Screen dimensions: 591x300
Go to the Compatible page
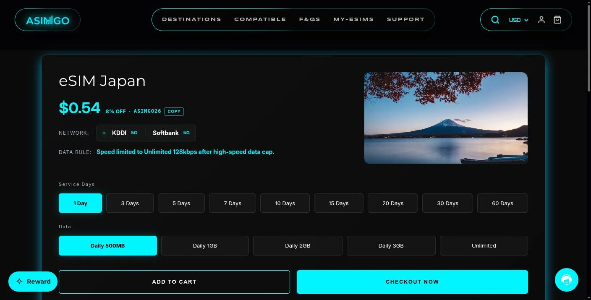click(260, 19)
